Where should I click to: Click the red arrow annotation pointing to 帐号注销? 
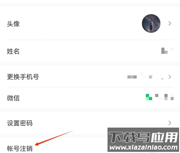[54, 138]
